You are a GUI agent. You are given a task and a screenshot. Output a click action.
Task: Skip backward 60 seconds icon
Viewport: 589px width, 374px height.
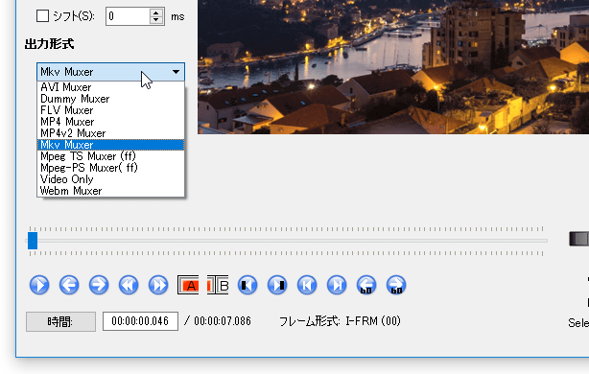[x=366, y=285]
